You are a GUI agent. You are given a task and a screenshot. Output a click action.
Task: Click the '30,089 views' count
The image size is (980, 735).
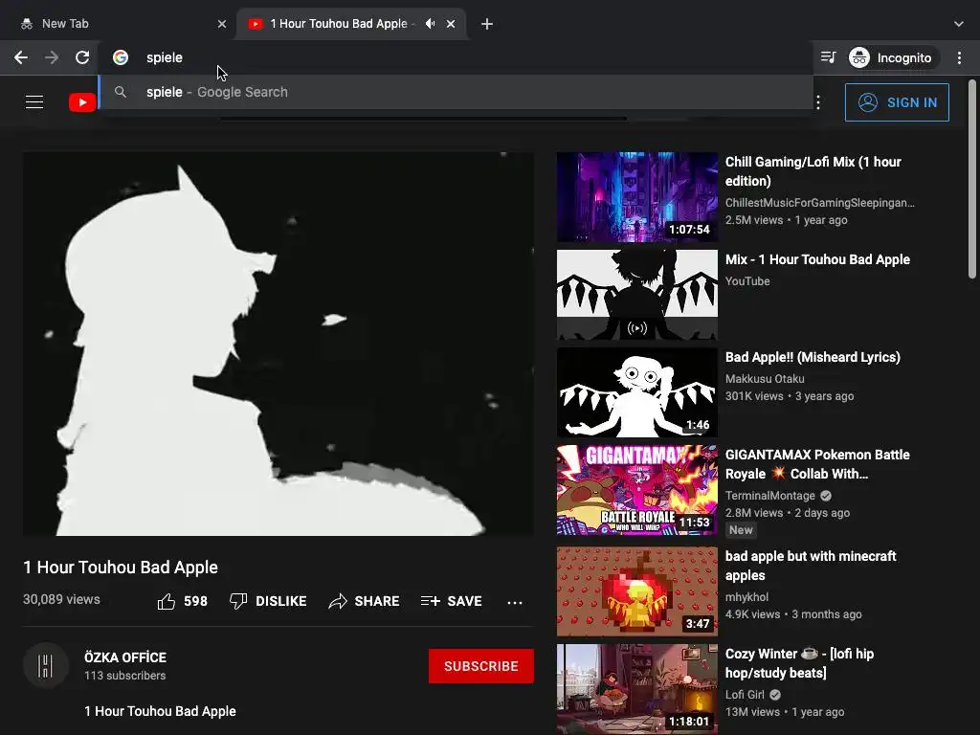click(x=61, y=599)
